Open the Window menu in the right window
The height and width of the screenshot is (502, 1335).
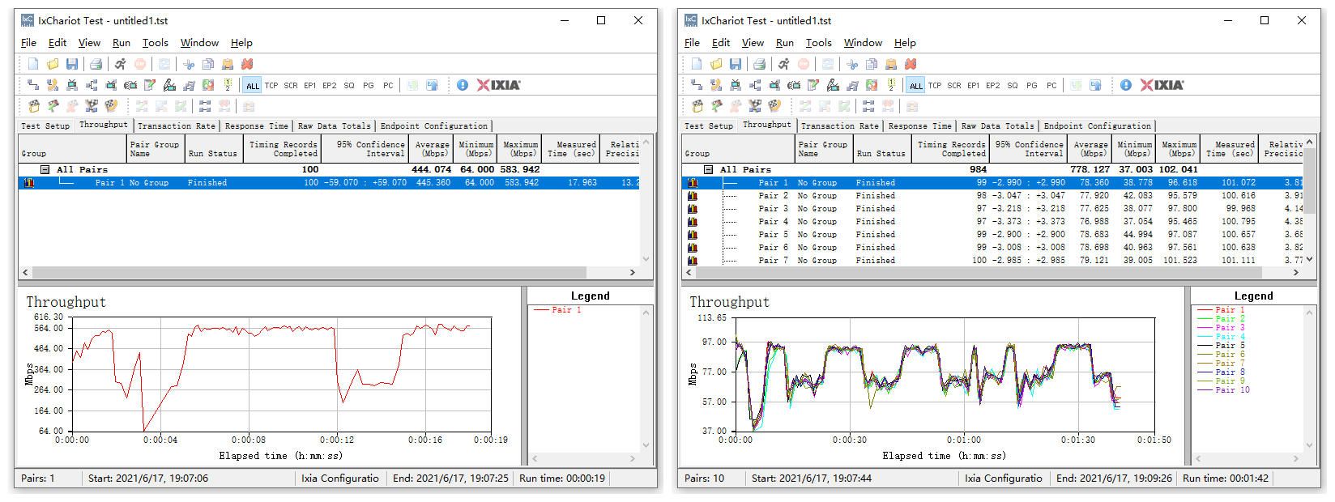(x=863, y=43)
